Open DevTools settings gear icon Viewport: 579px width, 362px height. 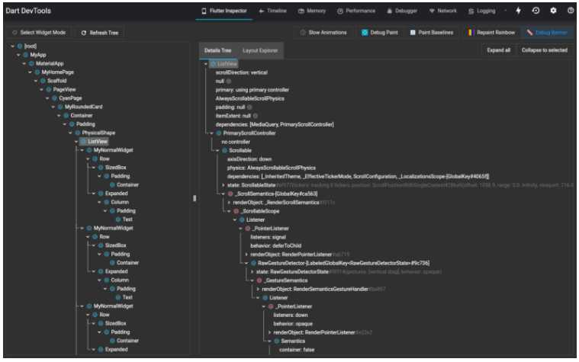coord(553,11)
